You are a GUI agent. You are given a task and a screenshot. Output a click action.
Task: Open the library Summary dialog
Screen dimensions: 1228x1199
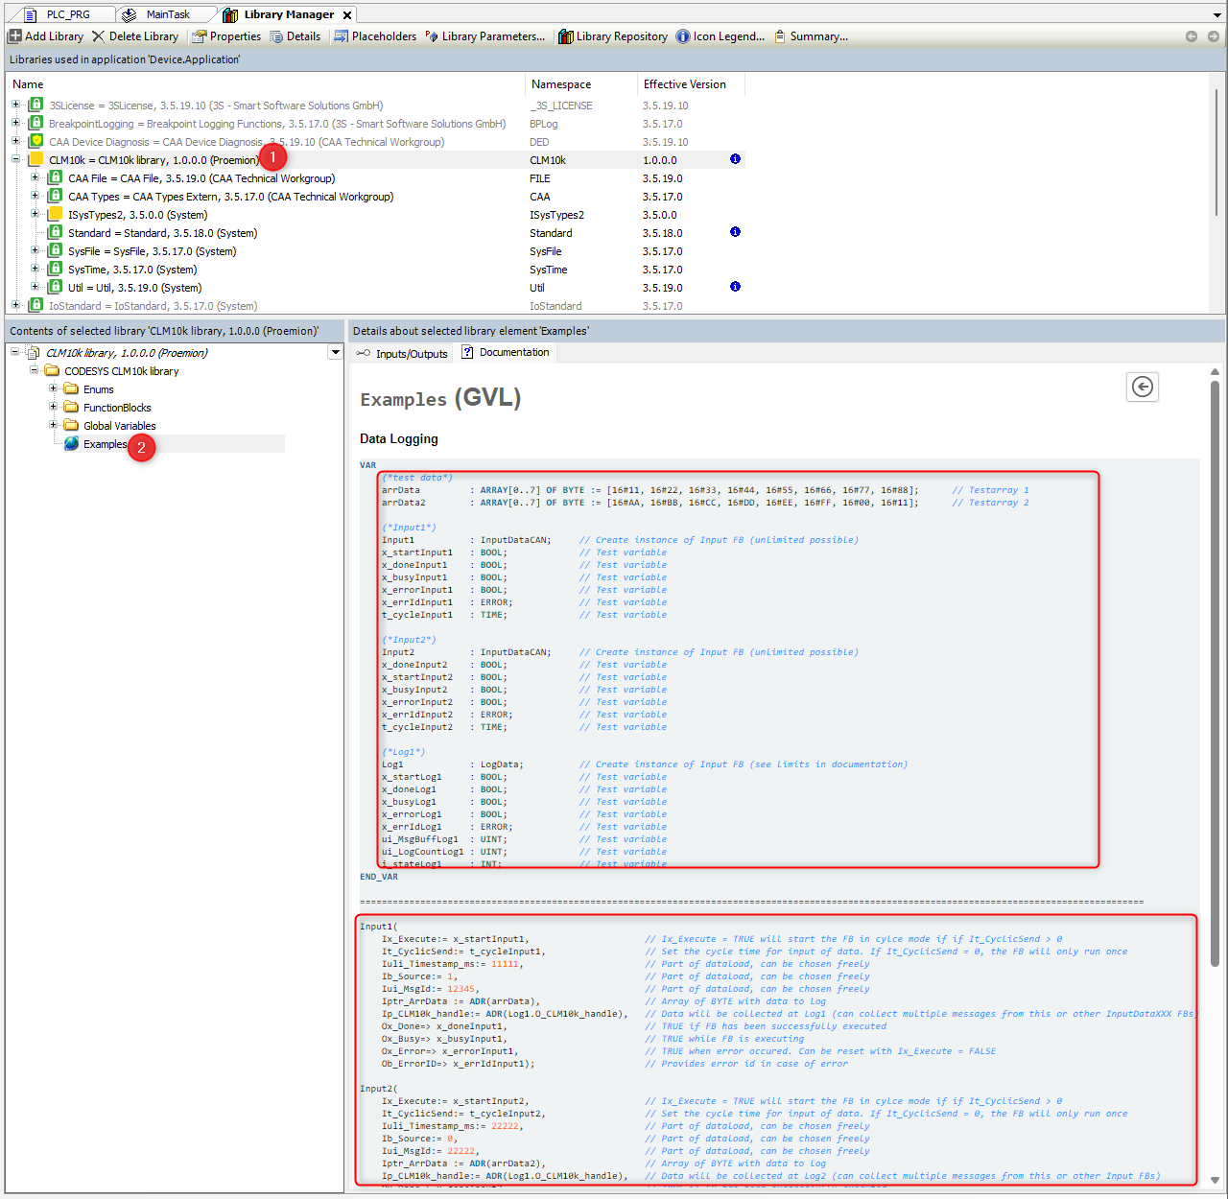click(811, 36)
